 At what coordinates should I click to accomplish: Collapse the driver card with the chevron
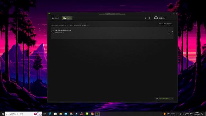(x=172, y=32)
